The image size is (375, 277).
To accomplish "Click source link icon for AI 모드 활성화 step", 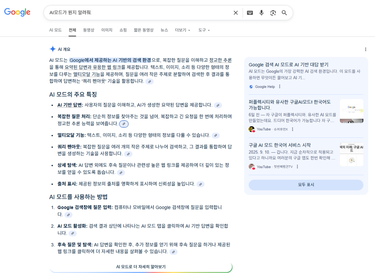I will pyautogui.click(x=72, y=233).
